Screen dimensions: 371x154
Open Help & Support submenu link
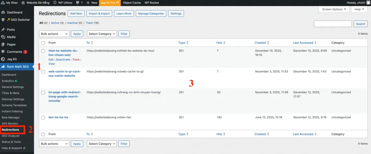click(13, 148)
